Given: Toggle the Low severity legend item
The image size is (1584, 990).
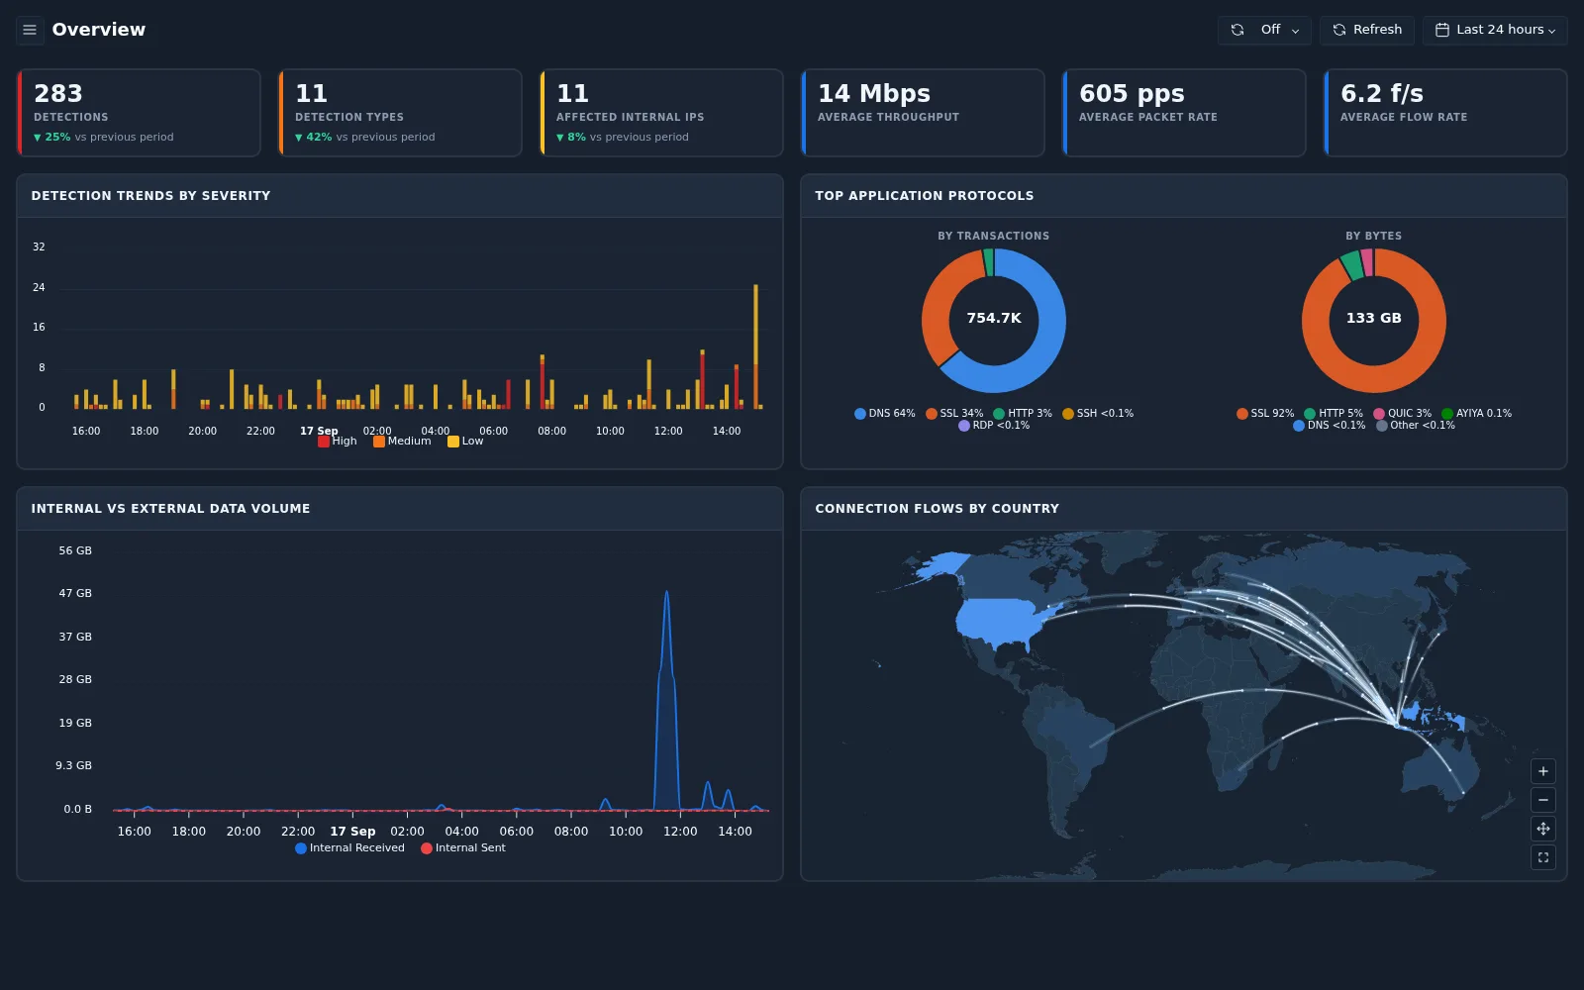Looking at the screenshot, I should [465, 442].
